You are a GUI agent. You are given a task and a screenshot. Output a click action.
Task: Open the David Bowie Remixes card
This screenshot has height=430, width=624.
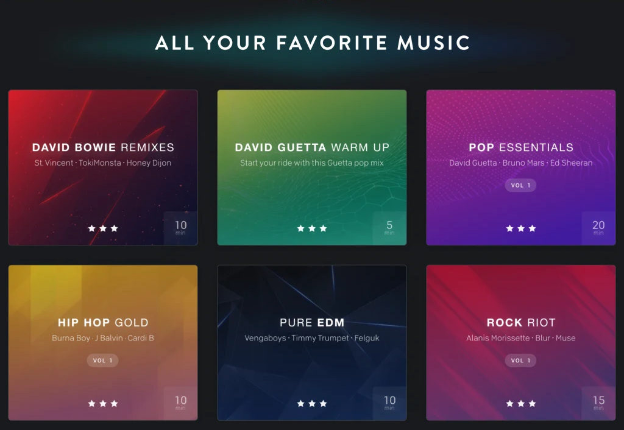tap(103, 167)
